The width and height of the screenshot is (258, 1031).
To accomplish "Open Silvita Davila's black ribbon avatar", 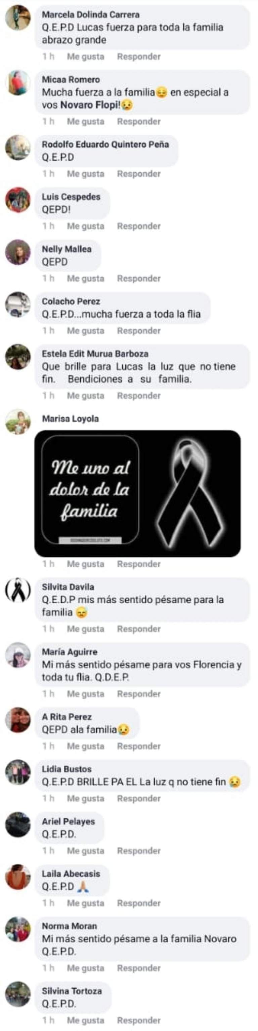I will (x=17, y=590).
